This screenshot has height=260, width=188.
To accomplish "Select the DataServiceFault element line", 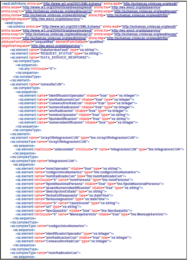I will coord(54,50).
